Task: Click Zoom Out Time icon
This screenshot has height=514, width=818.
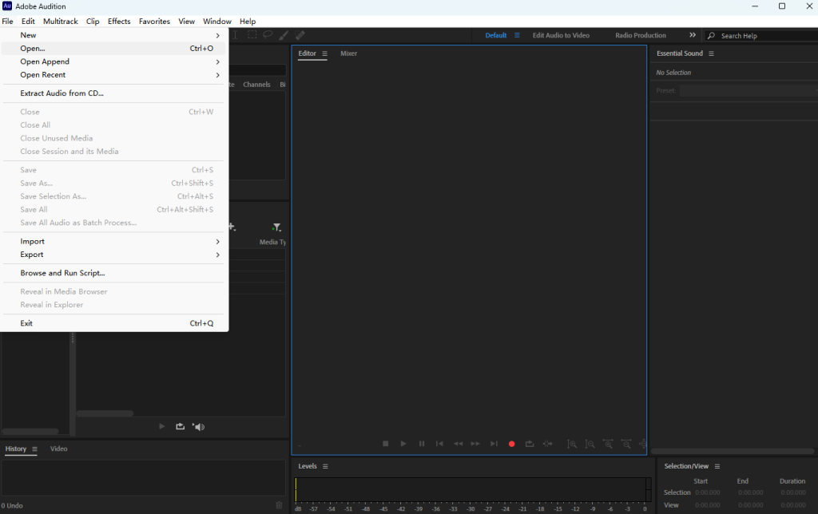Action: pos(626,444)
